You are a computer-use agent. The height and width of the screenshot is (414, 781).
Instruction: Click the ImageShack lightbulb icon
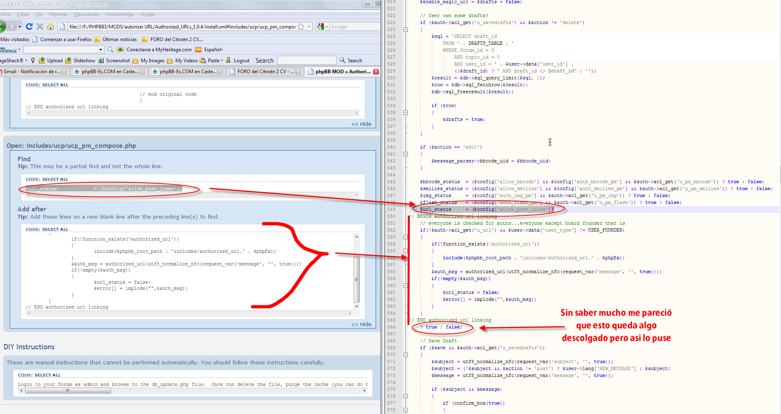[x=33, y=60]
